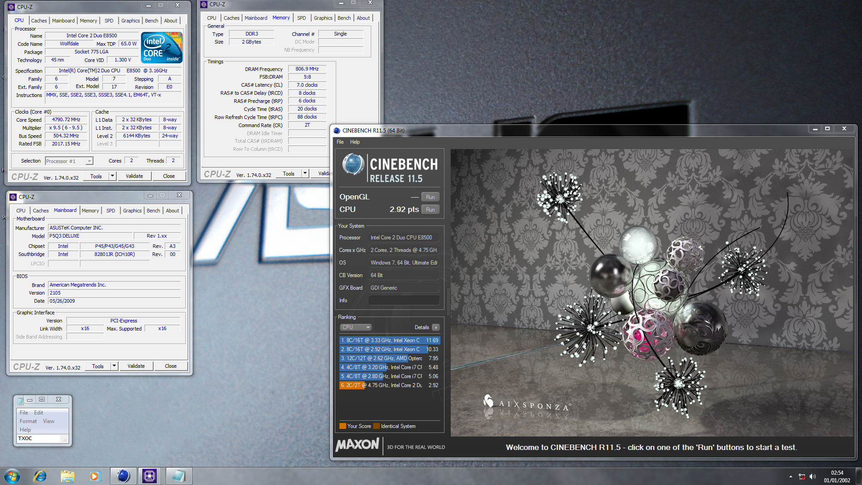
Task: Click orange Your Score legend swatch
Action: tap(343, 426)
